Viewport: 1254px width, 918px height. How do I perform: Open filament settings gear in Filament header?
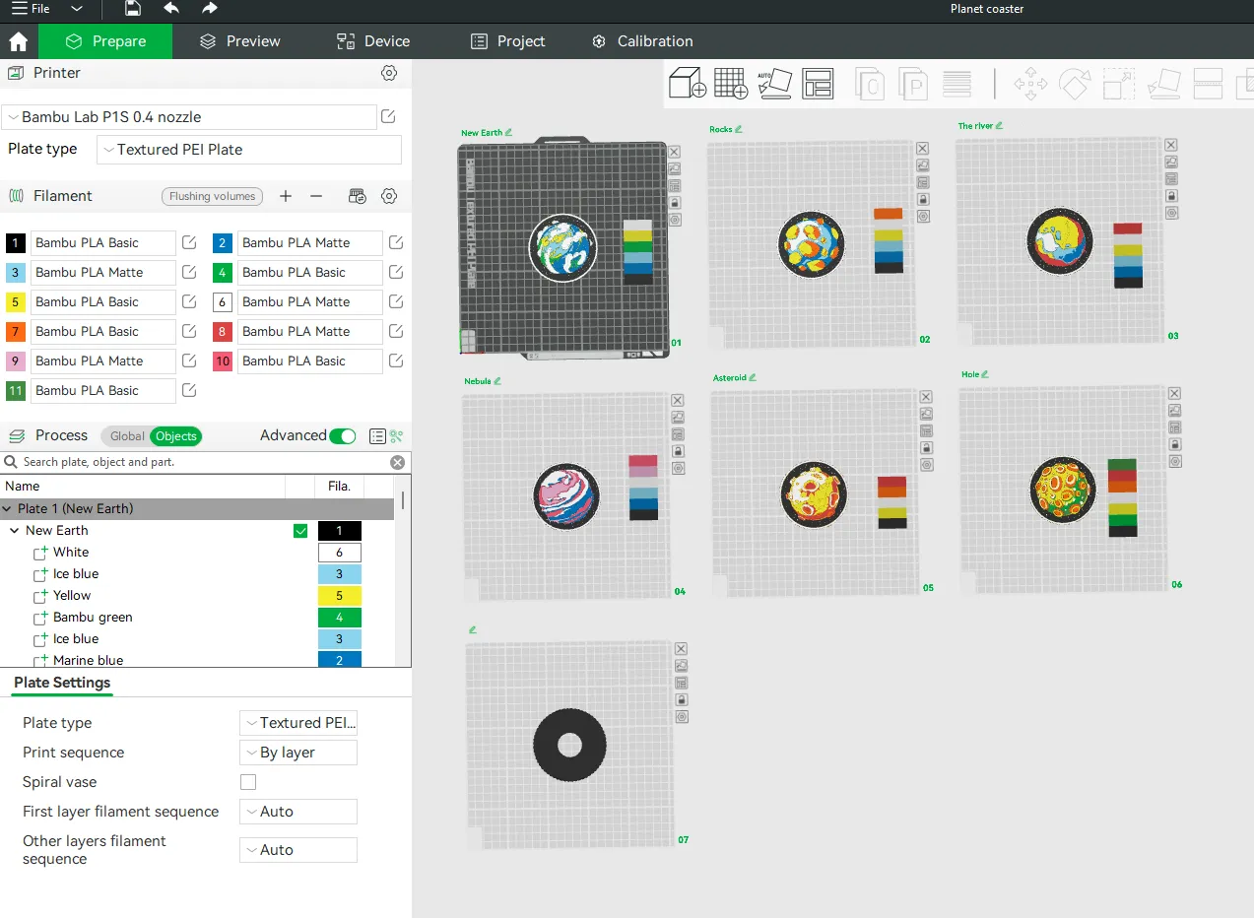pos(389,196)
